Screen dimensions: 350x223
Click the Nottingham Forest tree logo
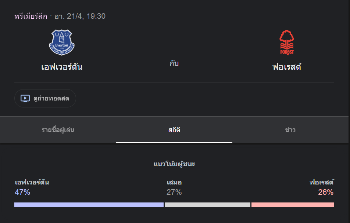287,43
